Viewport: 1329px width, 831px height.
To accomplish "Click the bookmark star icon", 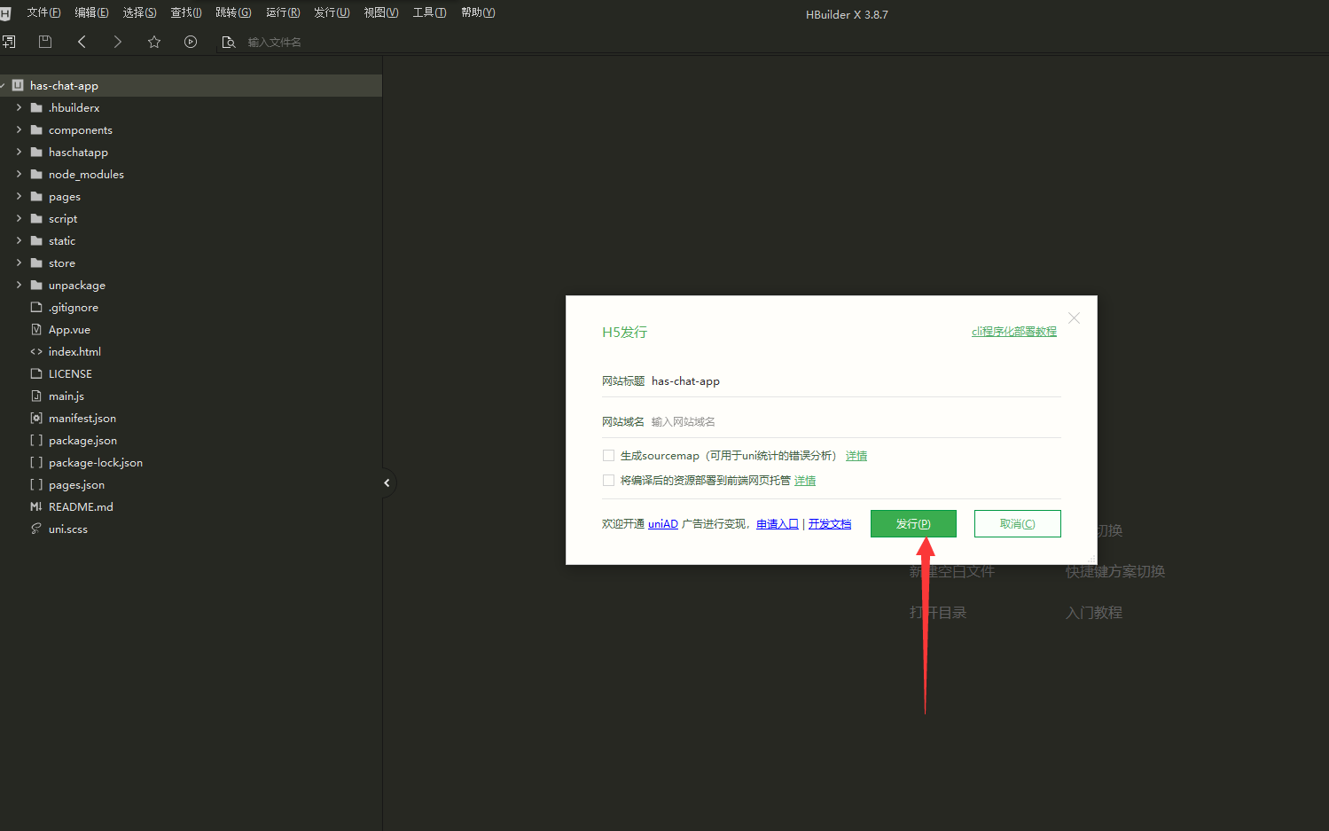I will (154, 42).
